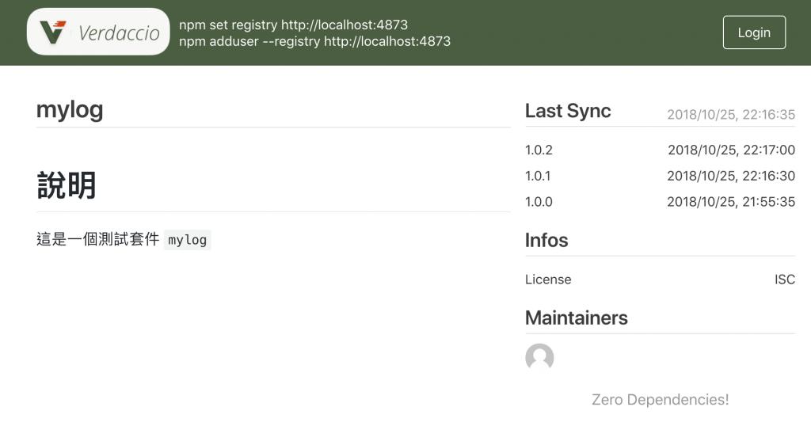Select version 1.0.1 entry
This screenshot has height=441, width=811.
(539, 176)
